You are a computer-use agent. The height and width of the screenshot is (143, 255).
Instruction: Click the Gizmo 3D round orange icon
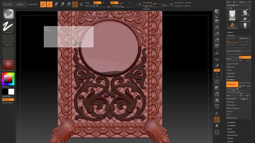click(x=75, y=4)
